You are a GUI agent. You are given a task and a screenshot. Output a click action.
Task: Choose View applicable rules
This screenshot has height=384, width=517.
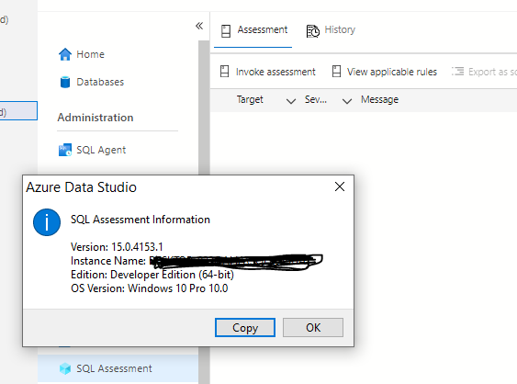pos(385,72)
